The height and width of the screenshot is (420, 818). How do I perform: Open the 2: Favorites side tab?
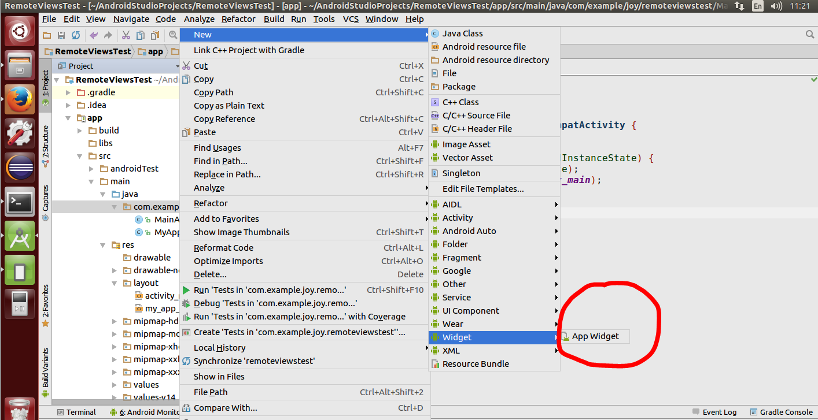tap(45, 306)
